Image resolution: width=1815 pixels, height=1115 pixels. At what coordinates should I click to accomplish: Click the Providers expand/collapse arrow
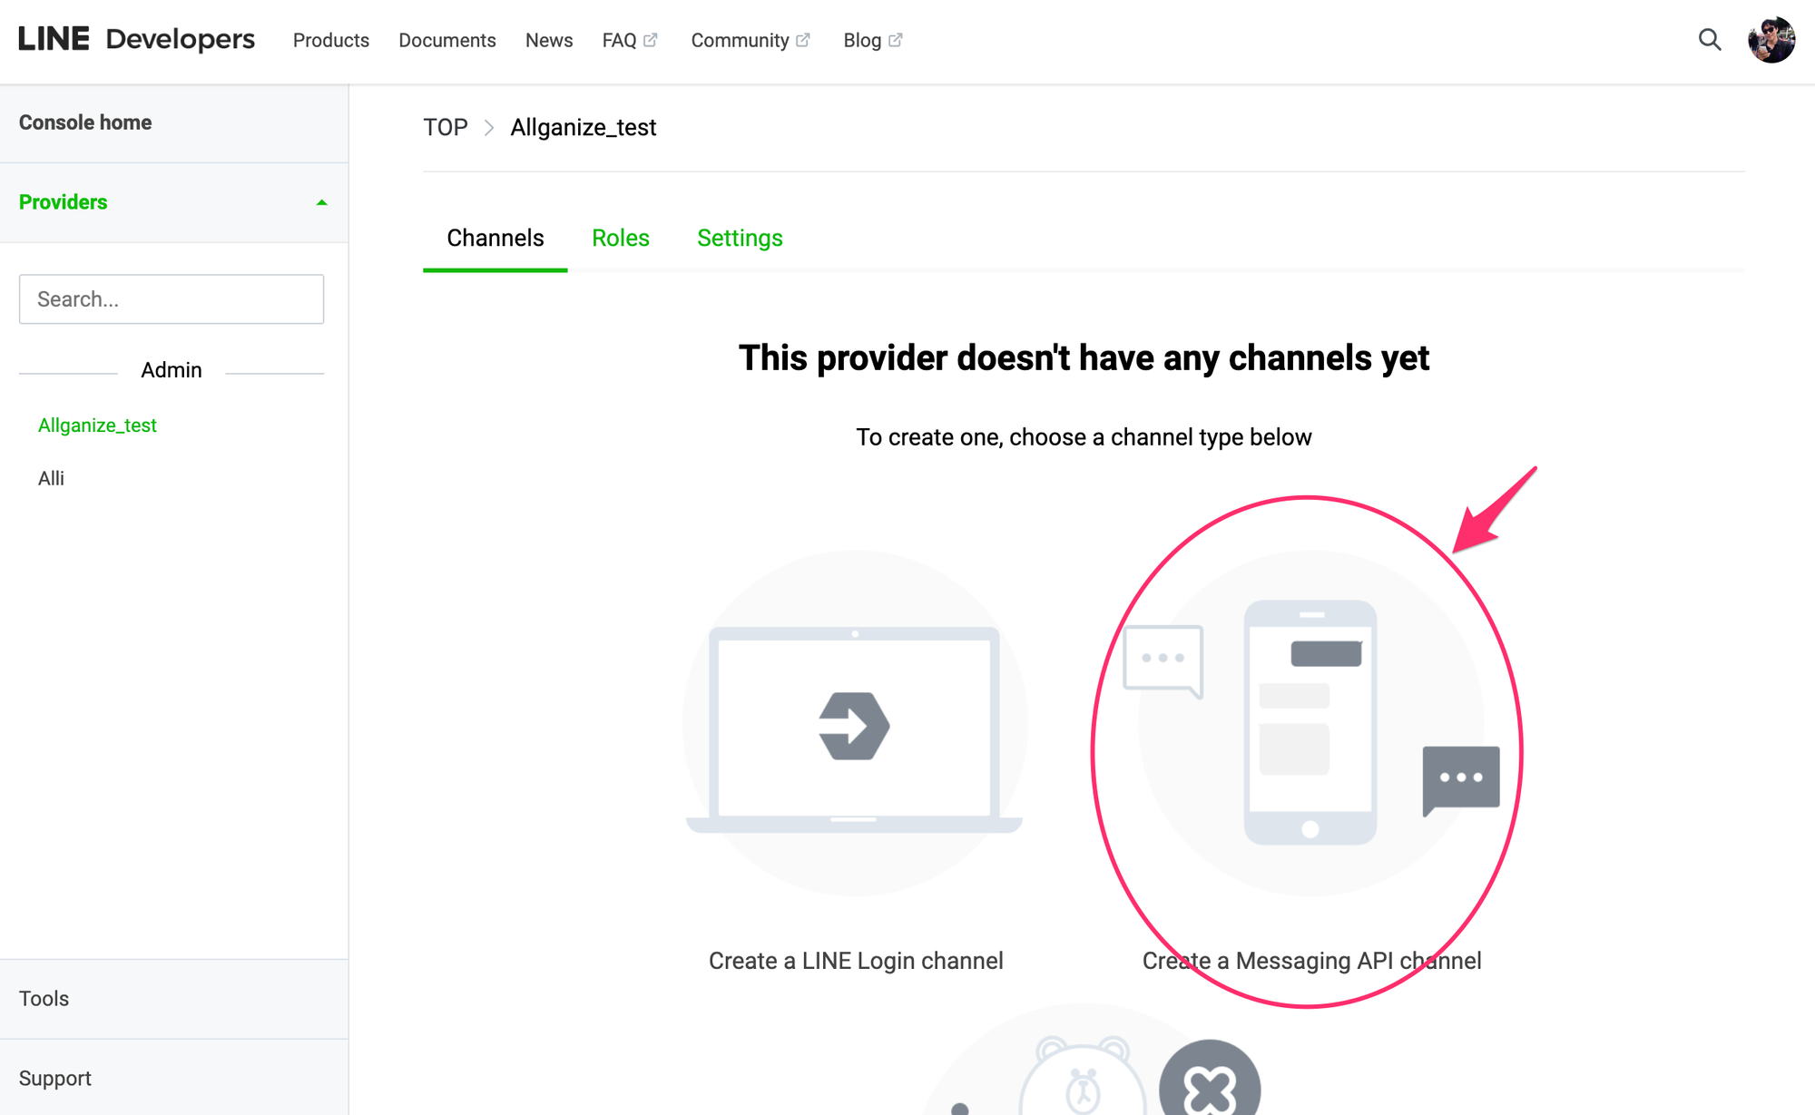[323, 203]
